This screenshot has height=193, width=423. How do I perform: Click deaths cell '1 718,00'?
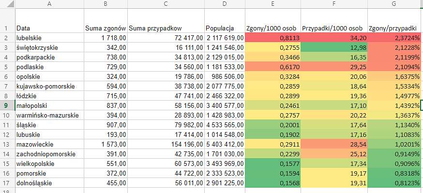(x=106, y=38)
